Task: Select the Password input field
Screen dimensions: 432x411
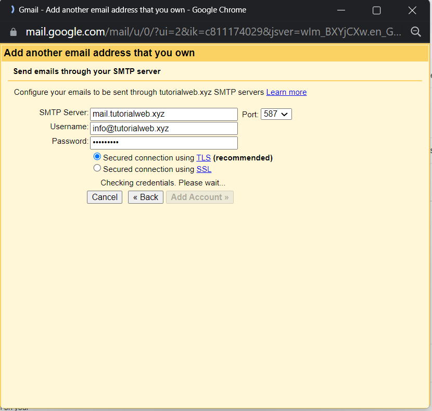Action: (x=163, y=143)
